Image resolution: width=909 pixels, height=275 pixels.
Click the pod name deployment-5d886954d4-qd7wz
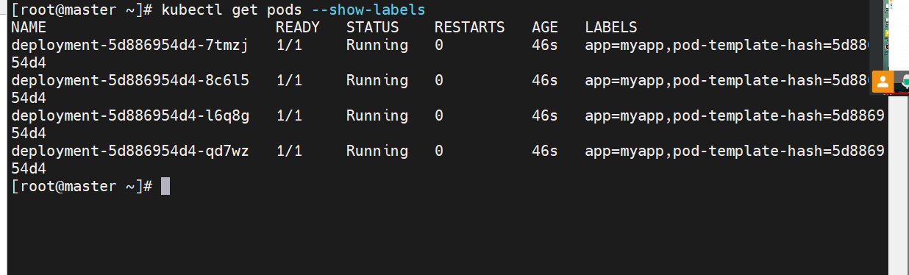point(130,151)
